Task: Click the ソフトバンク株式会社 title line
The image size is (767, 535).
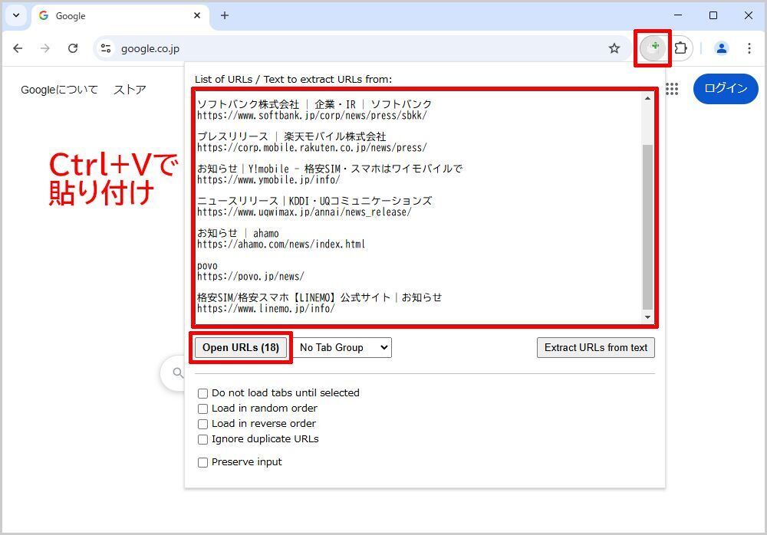Action: [x=314, y=104]
